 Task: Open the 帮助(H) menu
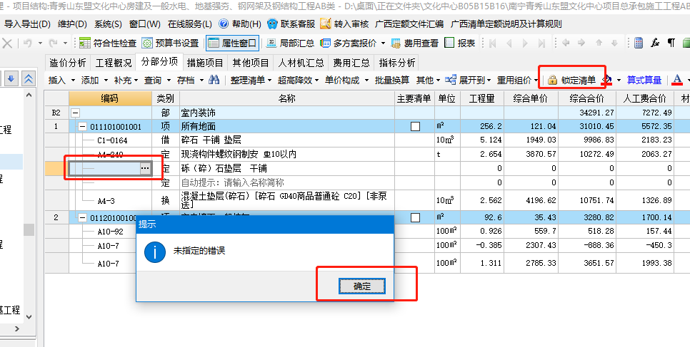[x=240, y=24]
